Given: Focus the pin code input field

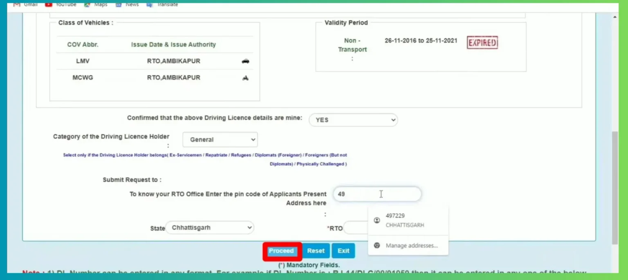Looking at the screenshot, I should point(377,194).
